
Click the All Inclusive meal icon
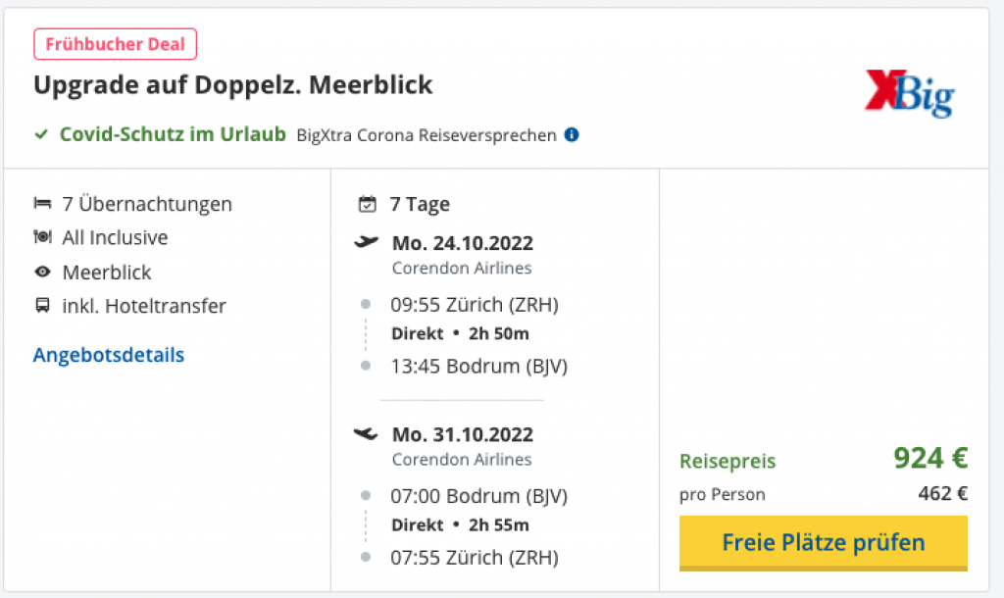click(42, 237)
